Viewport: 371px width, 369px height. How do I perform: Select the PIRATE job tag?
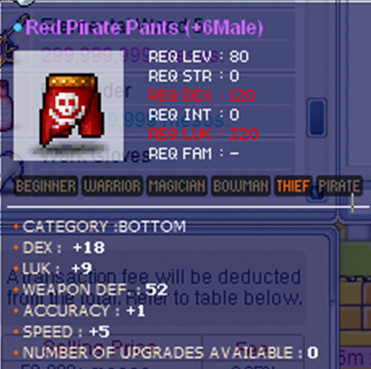pos(339,186)
